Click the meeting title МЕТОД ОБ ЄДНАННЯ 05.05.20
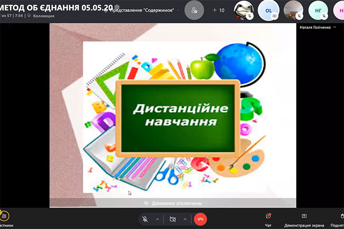Image resolution: width=344 pixels, height=229 pixels. click(56, 8)
